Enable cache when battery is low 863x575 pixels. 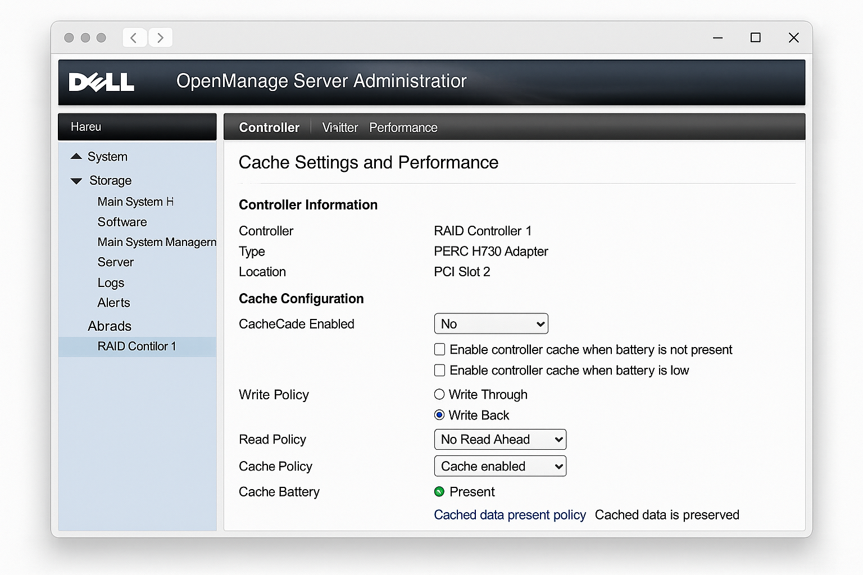(440, 370)
